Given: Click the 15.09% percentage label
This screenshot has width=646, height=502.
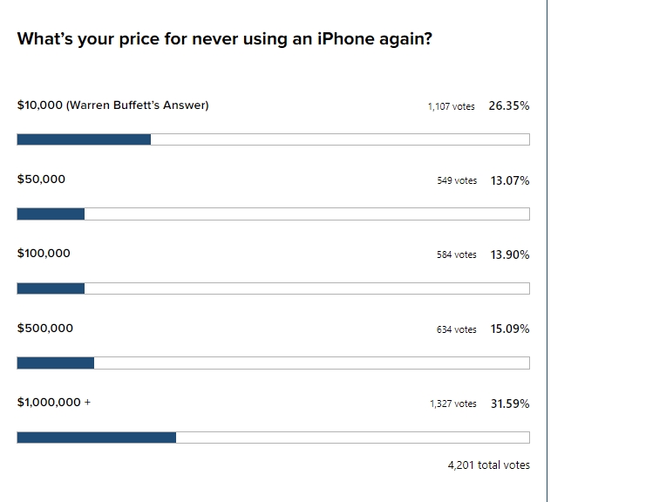Looking at the screenshot, I should click(x=510, y=329).
